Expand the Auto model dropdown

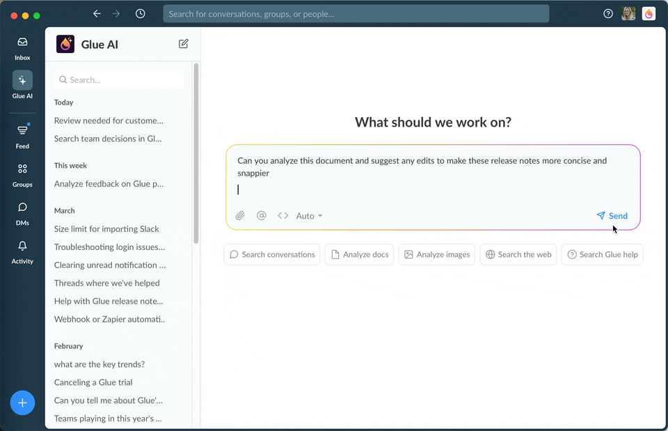pyautogui.click(x=310, y=216)
